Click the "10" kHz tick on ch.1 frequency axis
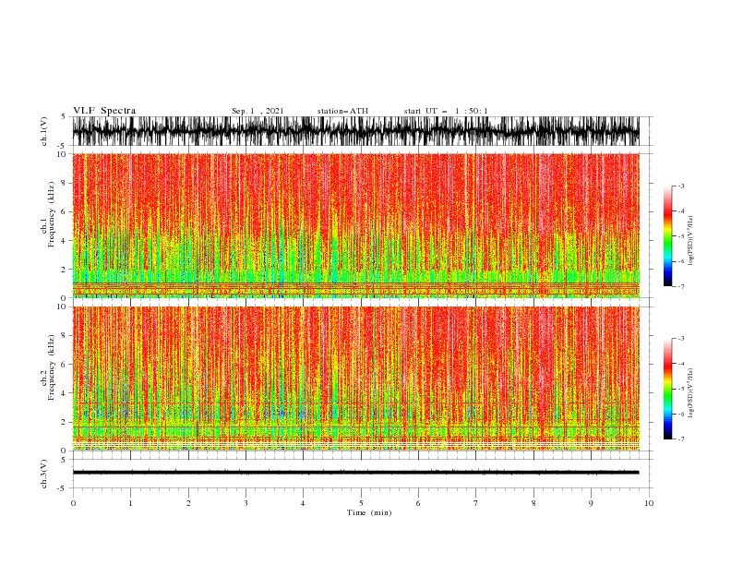 click(x=62, y=154)
